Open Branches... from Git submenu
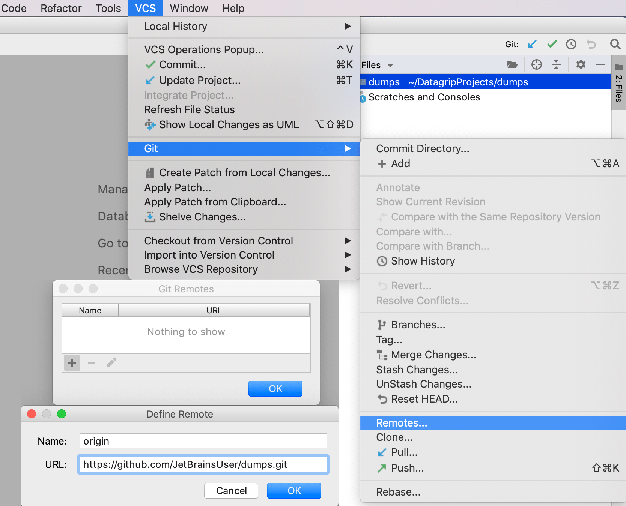626x506 pixels. click(x=493, y=325)
